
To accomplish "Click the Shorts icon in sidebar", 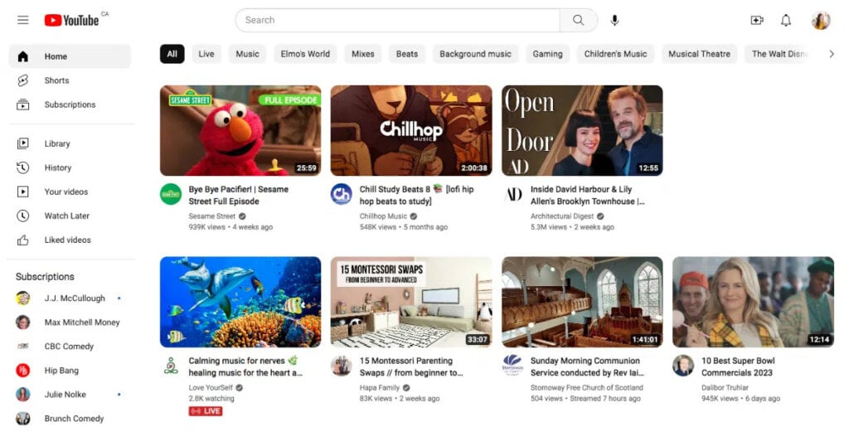I will coord(22,80).
